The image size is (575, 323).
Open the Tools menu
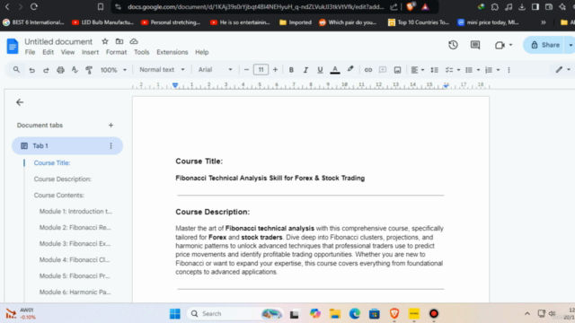(x=142, y=52)
